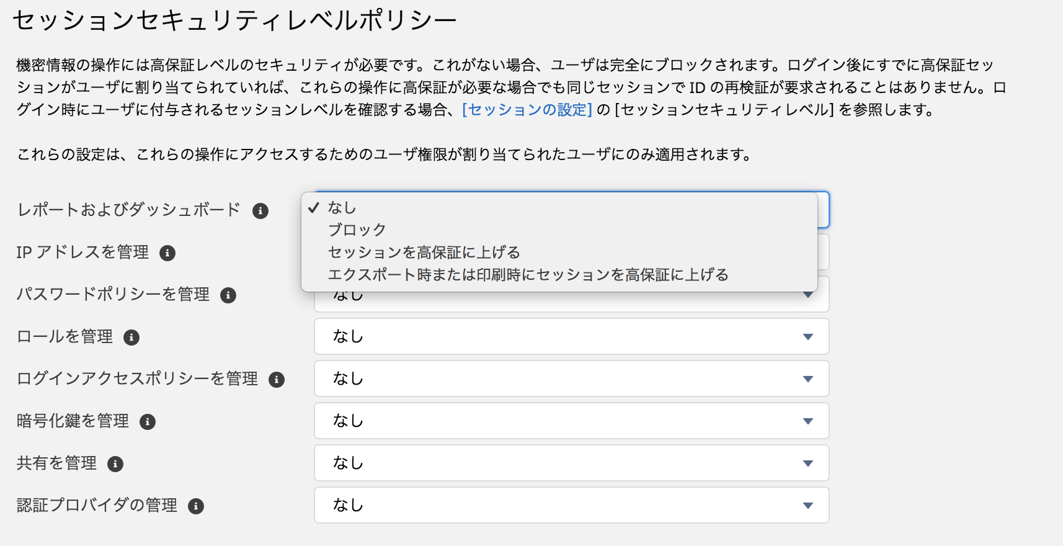
Task: Click the レポートおよびダッシュボード field label
Action: pyautogui.click(x=129, y=210)
